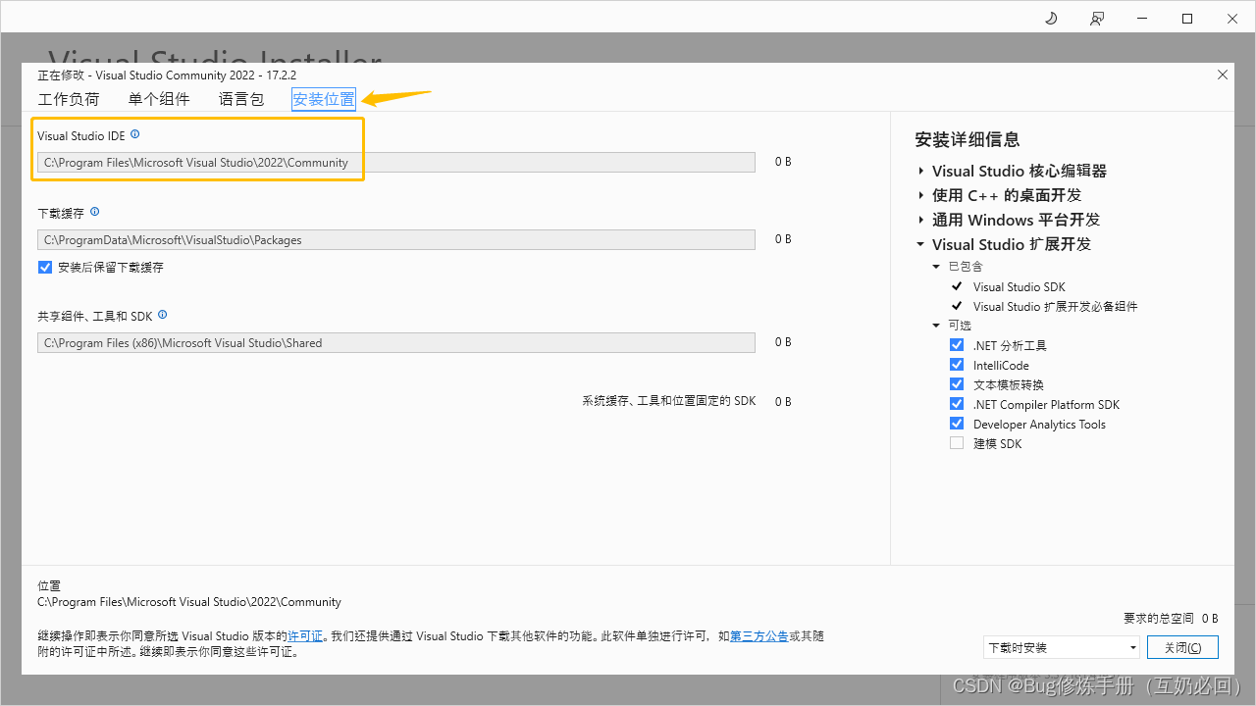Minimize the installer window
Image resolution: width=1256 pixels, height=706 pixels.
point(1142,19)
